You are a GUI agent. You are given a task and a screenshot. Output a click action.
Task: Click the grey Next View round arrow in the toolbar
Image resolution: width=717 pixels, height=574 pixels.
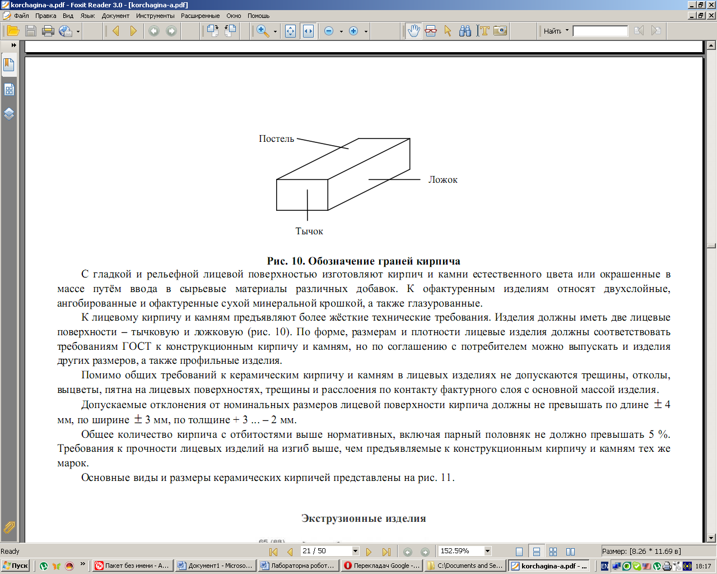171,31
